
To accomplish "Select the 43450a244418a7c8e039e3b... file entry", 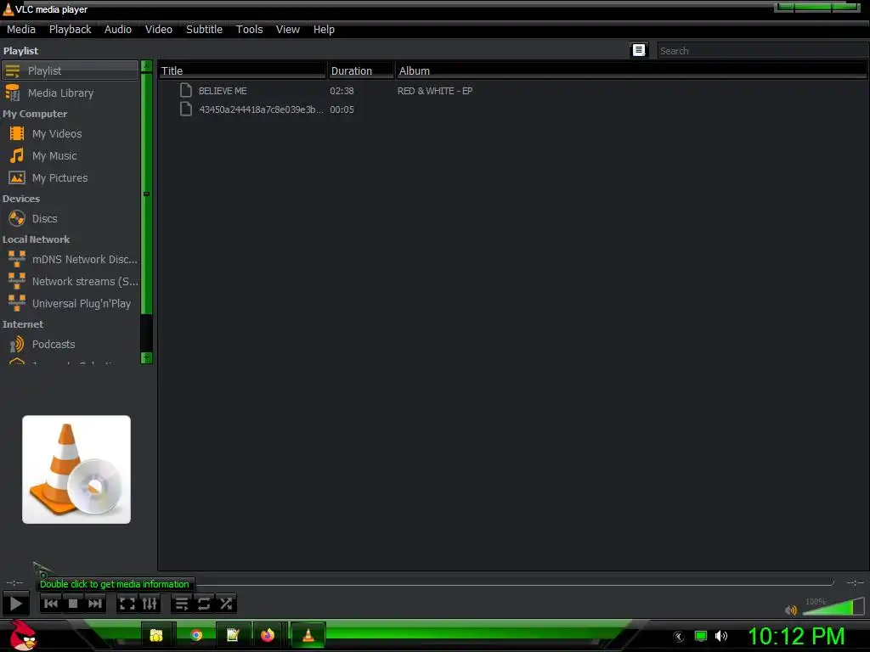I will 261,110.
